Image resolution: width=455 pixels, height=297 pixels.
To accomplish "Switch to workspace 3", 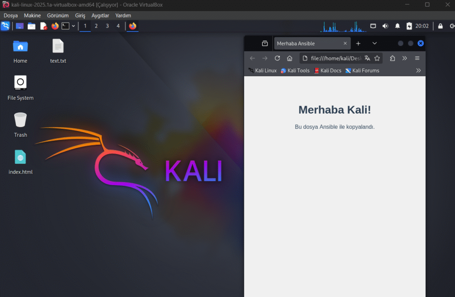I will tap(107, 26).
